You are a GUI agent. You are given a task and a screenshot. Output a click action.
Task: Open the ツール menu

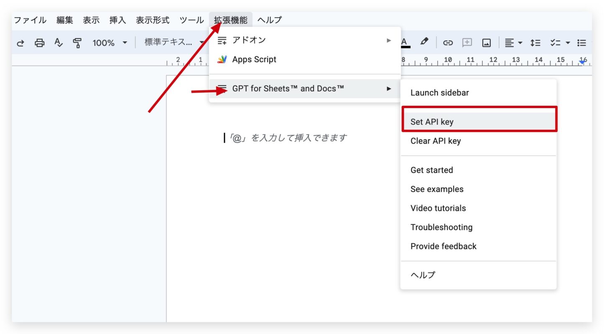192,20
